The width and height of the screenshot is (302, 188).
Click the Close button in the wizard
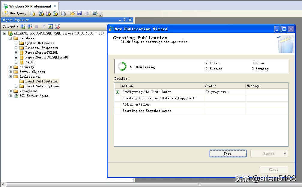coord(274,169)
